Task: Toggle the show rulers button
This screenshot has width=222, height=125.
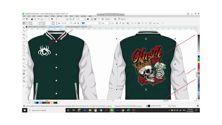Action: [92, 19]
